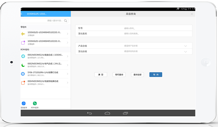Select the 0002N003M02/A item title text
The image size is (218, 127).
tap(45, 64)
